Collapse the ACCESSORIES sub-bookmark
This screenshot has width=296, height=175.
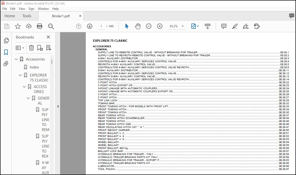coord(24,87)
